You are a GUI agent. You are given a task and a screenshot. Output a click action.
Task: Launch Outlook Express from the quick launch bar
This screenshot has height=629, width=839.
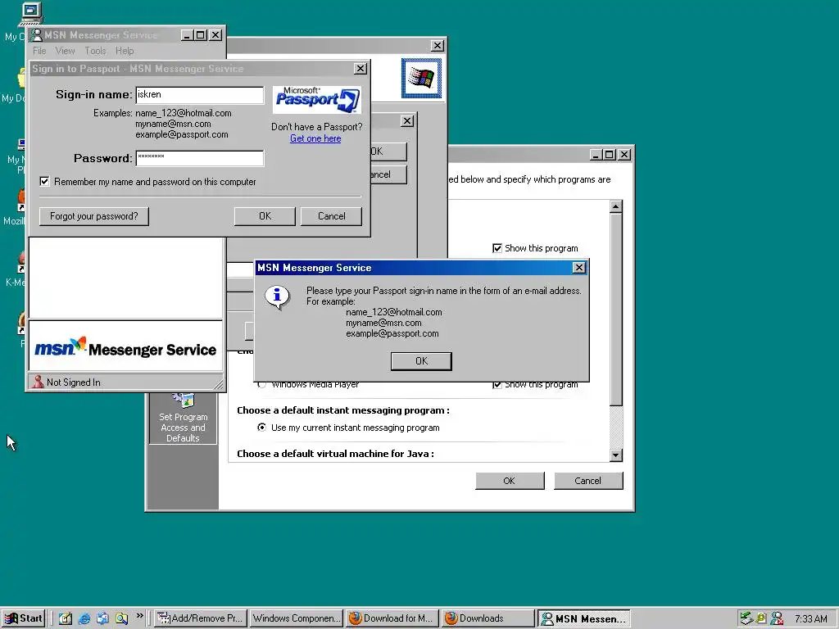click(102, 618)
